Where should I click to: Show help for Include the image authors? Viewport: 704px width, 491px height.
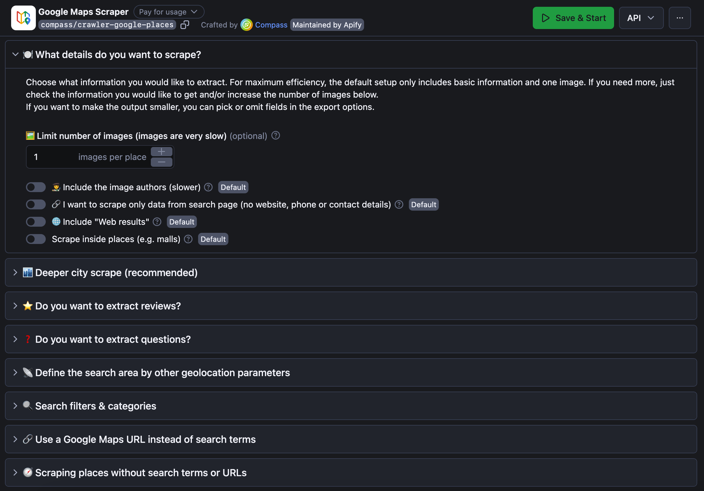coord(209,187)
